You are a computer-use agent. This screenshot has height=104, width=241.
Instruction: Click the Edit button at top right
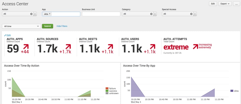213,4
